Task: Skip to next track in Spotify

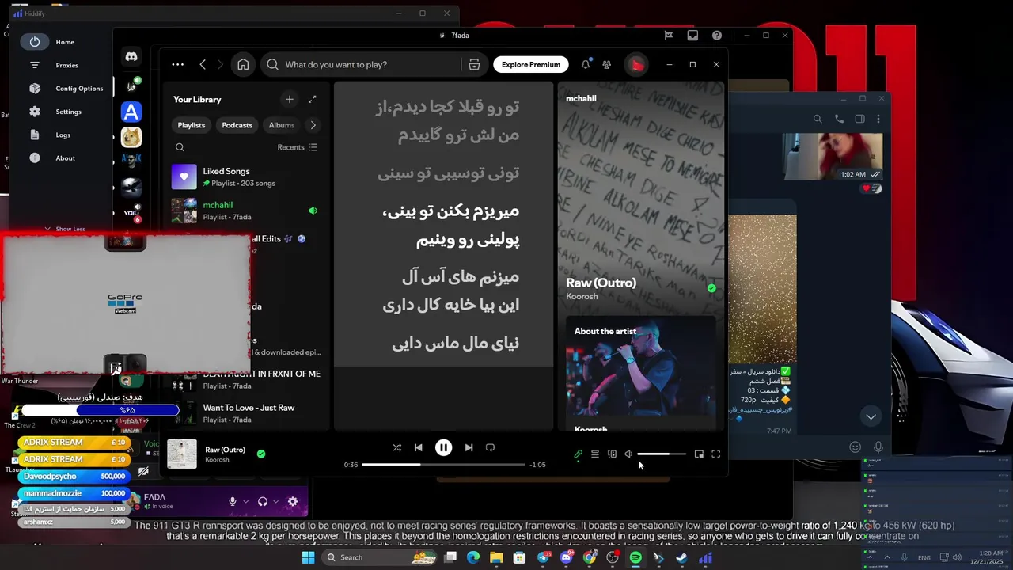Action: [469, 447]
